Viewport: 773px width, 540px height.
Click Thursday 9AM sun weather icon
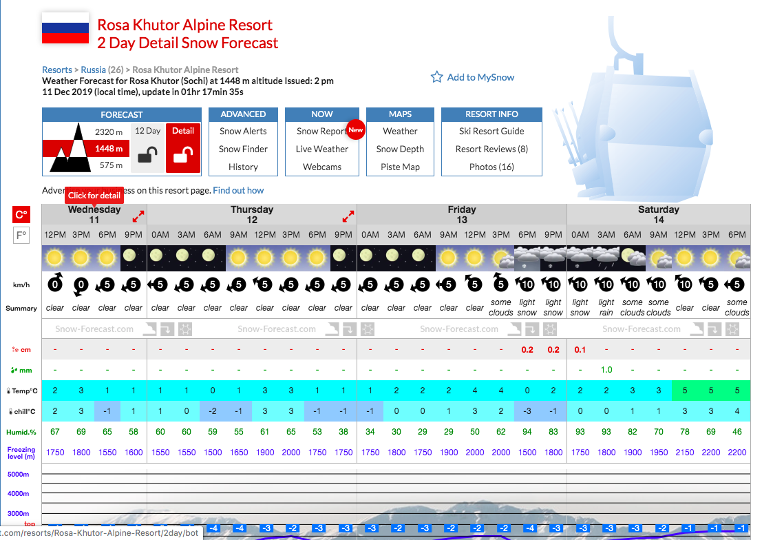239,258
